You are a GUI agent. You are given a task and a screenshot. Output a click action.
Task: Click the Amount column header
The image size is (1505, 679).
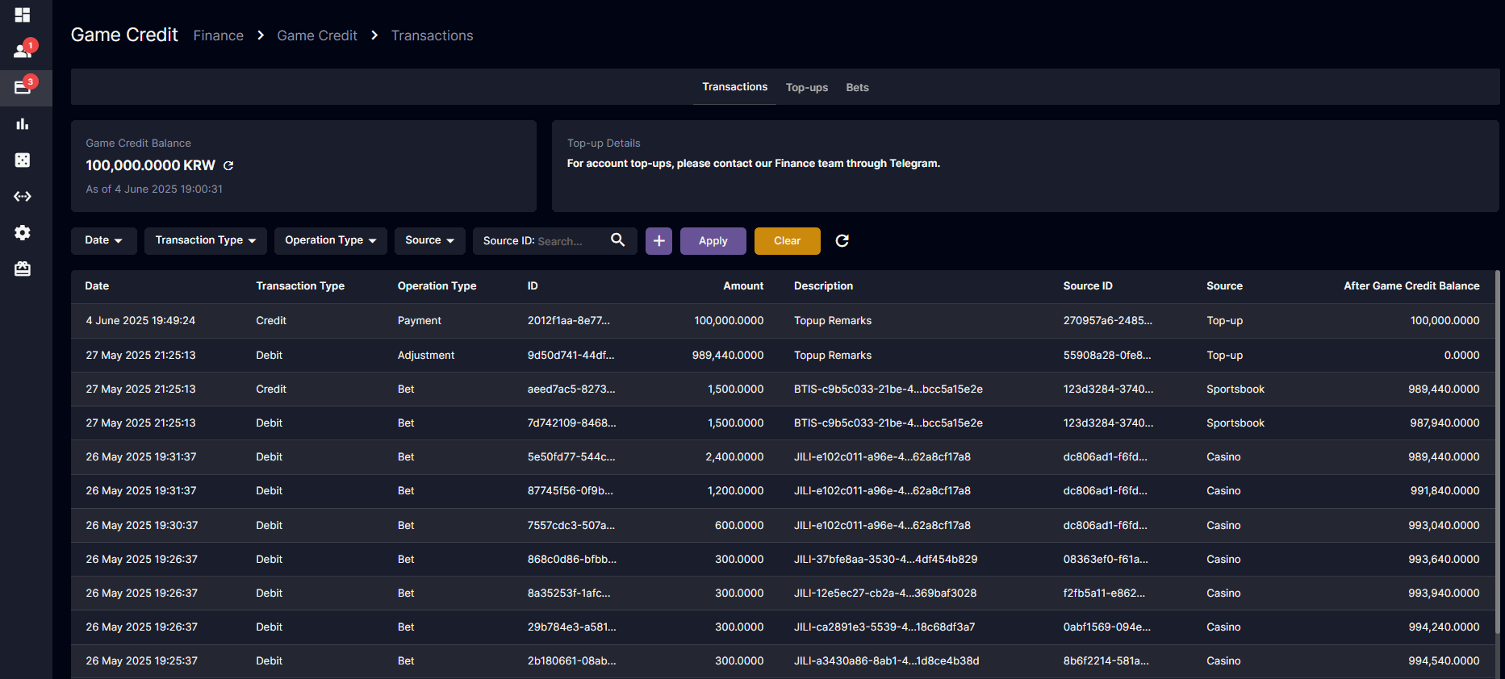pyautogui.click(x=743, y=286)
